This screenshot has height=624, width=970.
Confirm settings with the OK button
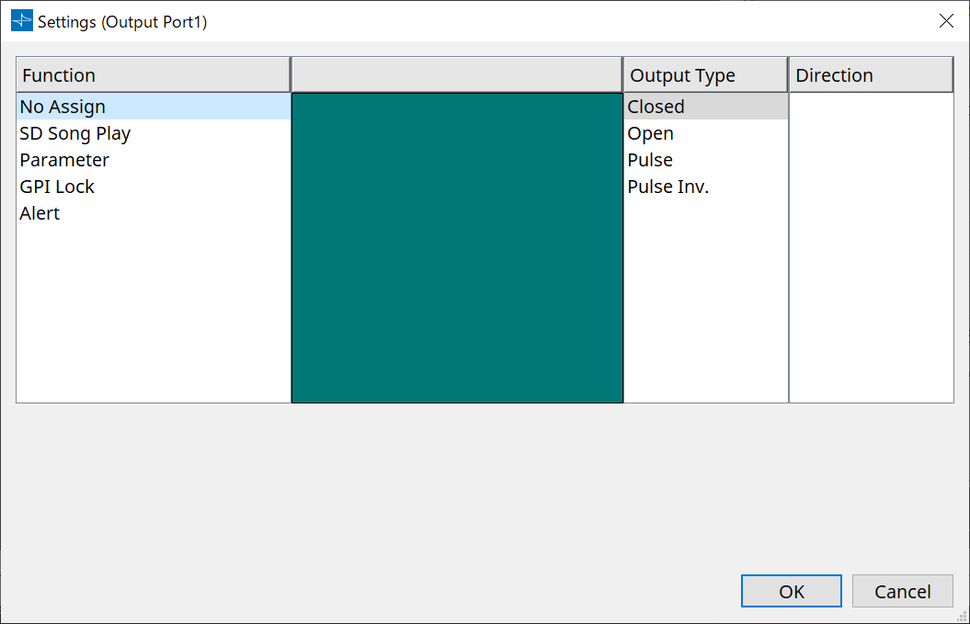point(791,591)
